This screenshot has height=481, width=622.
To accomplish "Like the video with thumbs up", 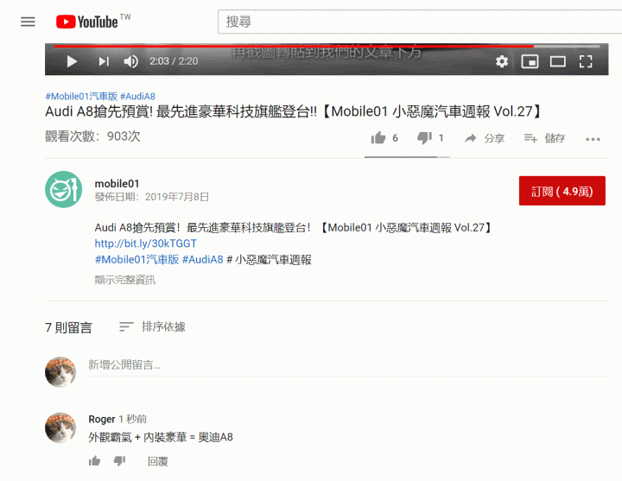I will coord(378,138).
